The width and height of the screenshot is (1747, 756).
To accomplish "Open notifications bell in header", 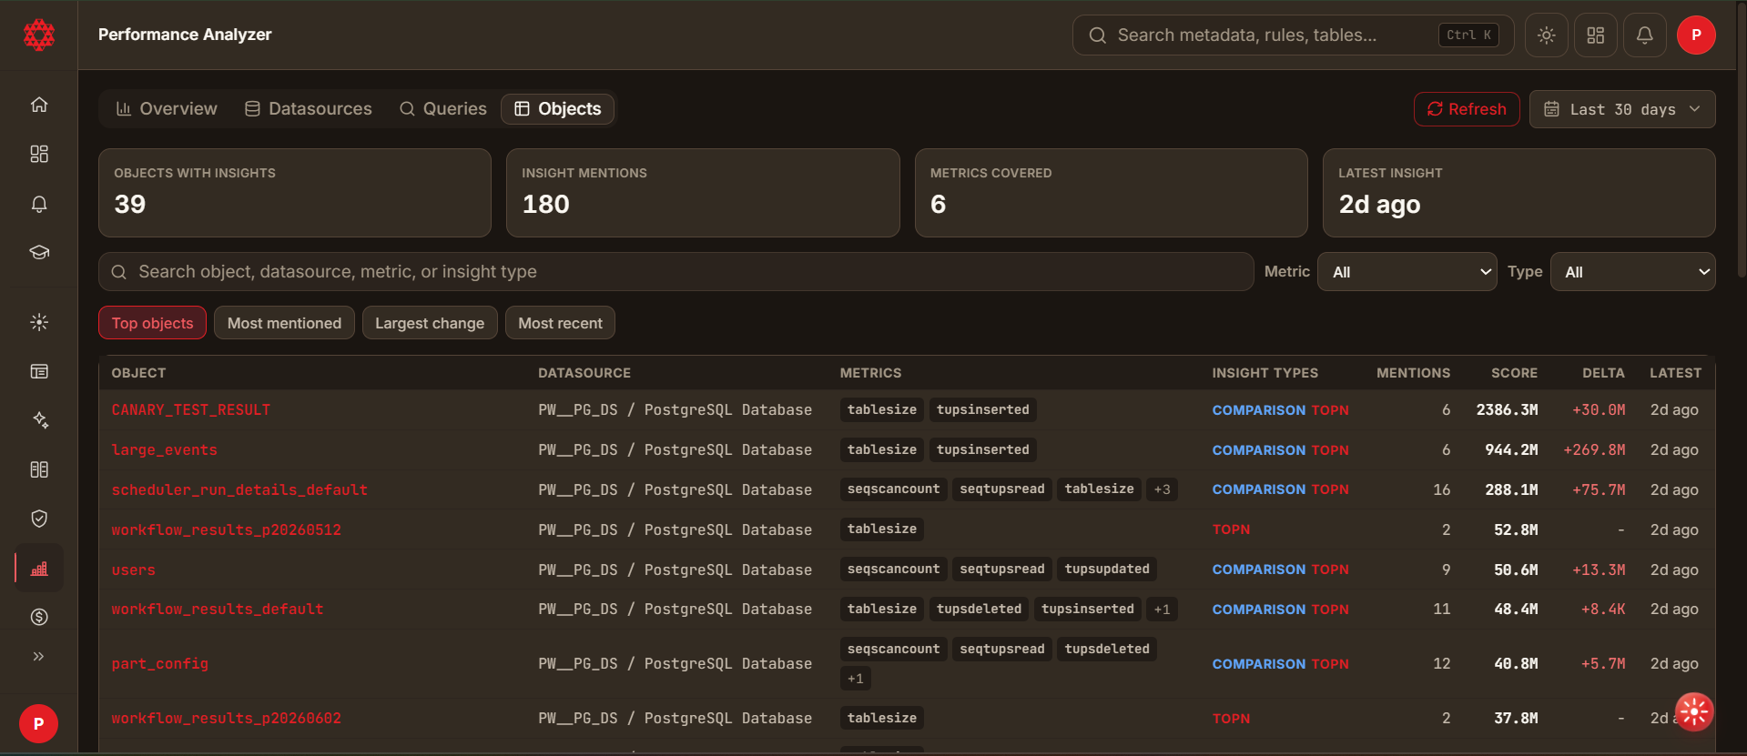I will coord(1644,35).
